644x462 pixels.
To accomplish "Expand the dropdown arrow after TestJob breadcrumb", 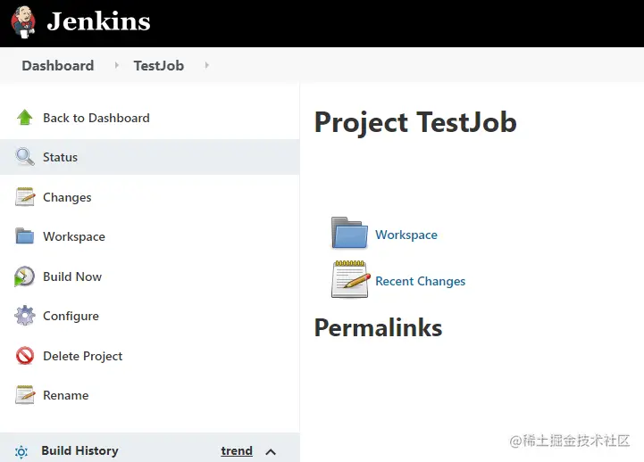I will (x=206, y=65).
